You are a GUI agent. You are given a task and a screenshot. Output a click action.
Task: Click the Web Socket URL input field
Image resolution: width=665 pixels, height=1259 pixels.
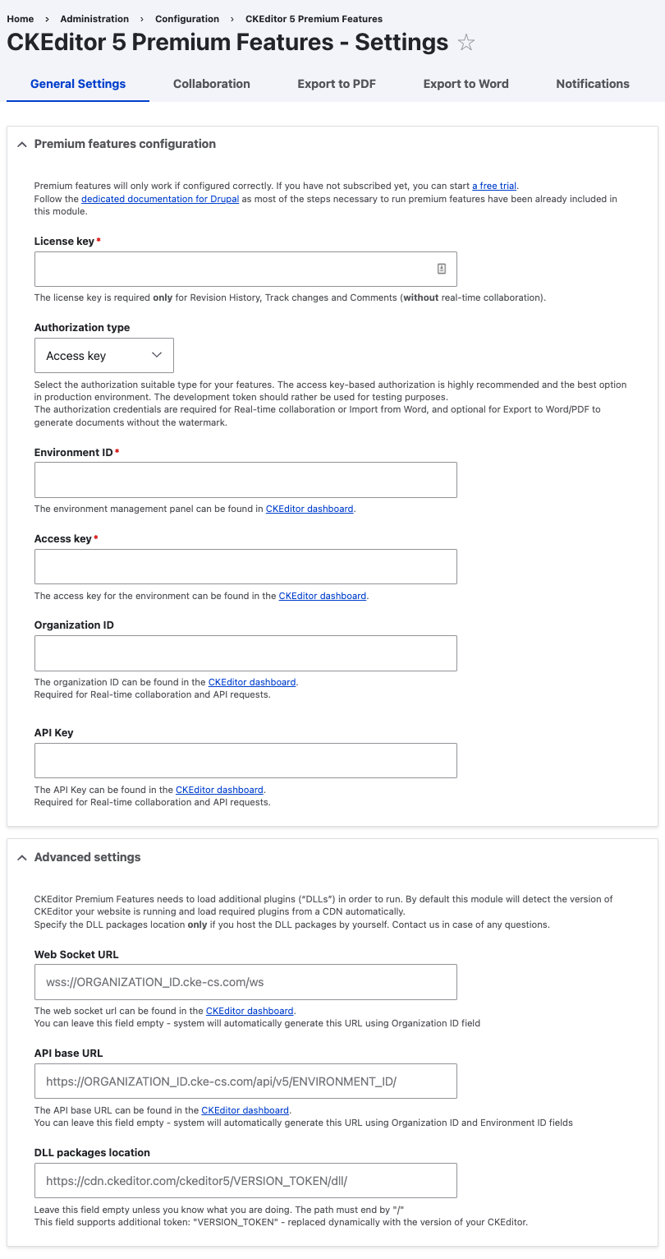point(245,981)
